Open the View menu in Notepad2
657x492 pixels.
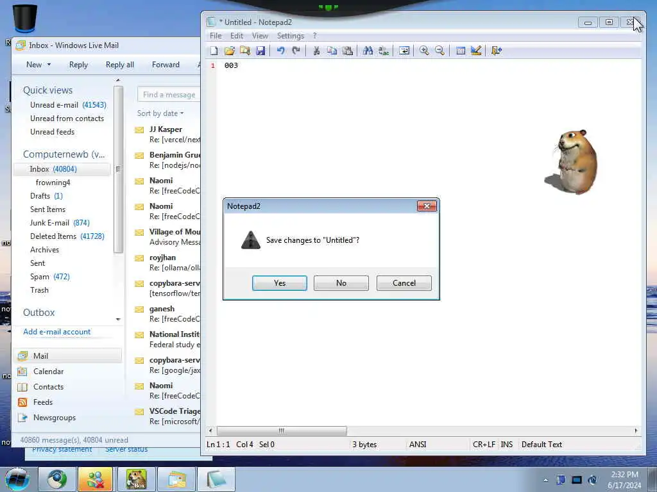[260, 36]
